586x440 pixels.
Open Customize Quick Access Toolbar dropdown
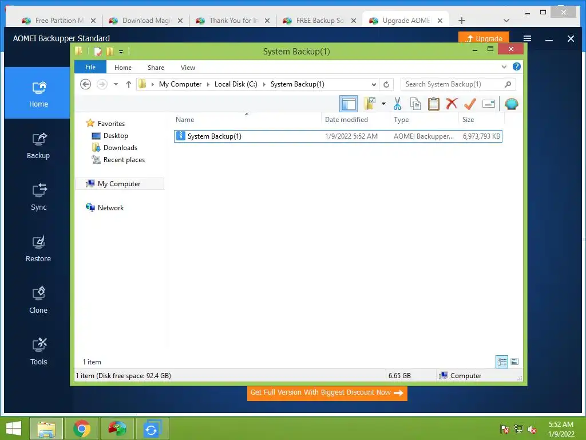point(121,52)
